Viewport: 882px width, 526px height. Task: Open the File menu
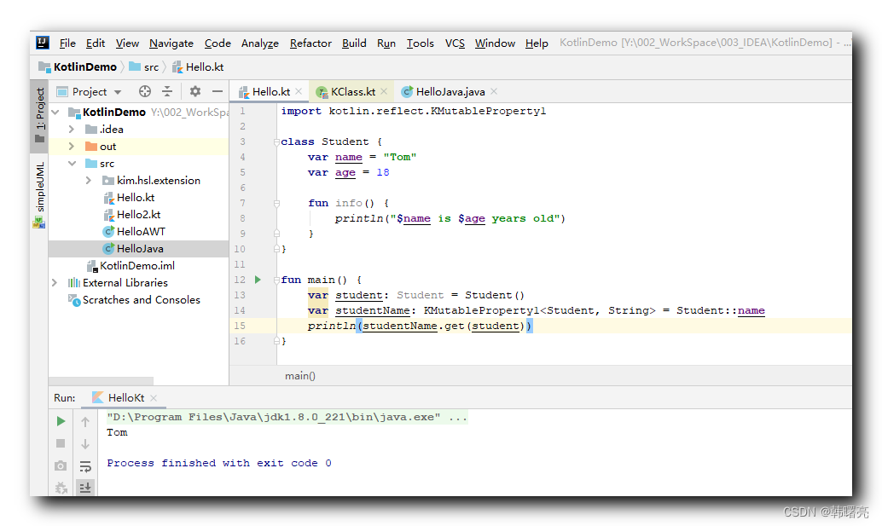click(67, 43)
